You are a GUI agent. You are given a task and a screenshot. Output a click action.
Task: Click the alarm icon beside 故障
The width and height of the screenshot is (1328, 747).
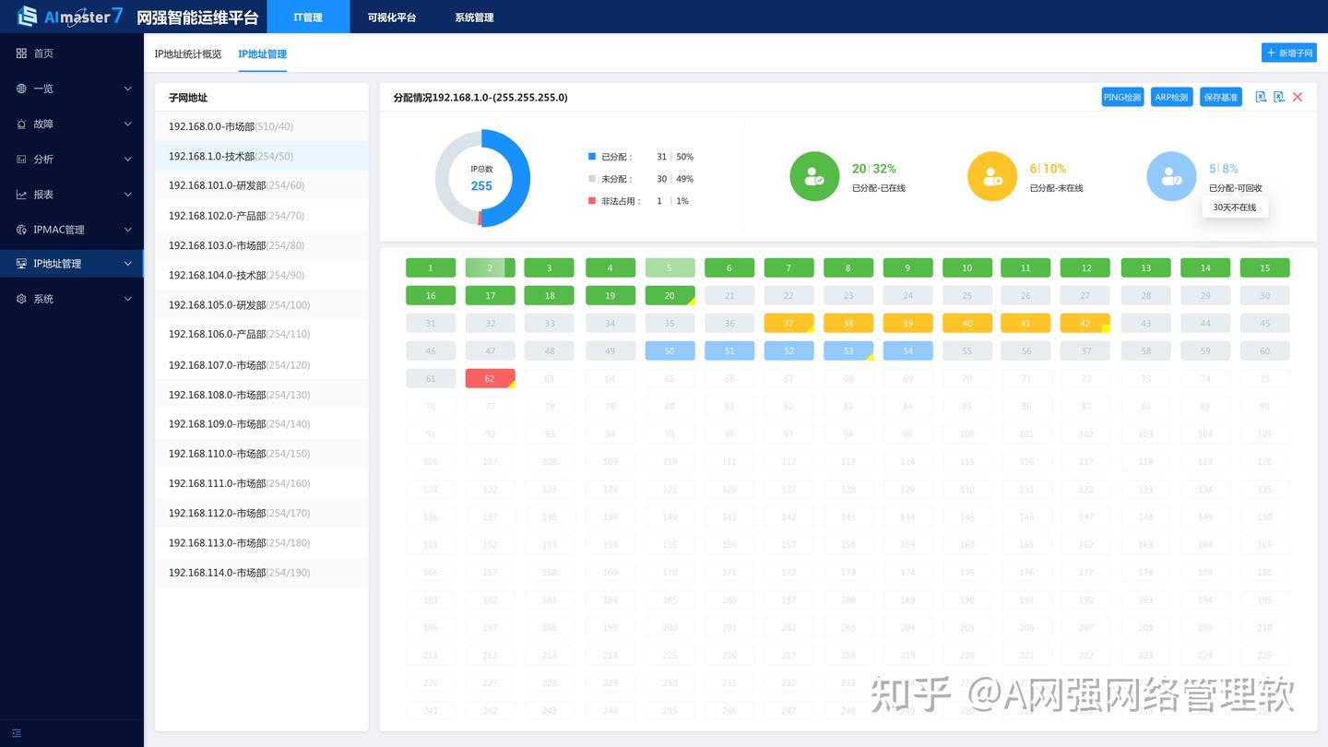point(21,124)
